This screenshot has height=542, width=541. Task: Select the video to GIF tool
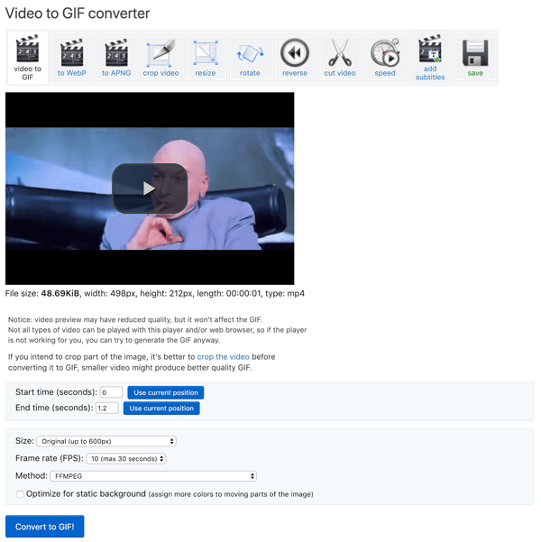click(x=27, y=58)
